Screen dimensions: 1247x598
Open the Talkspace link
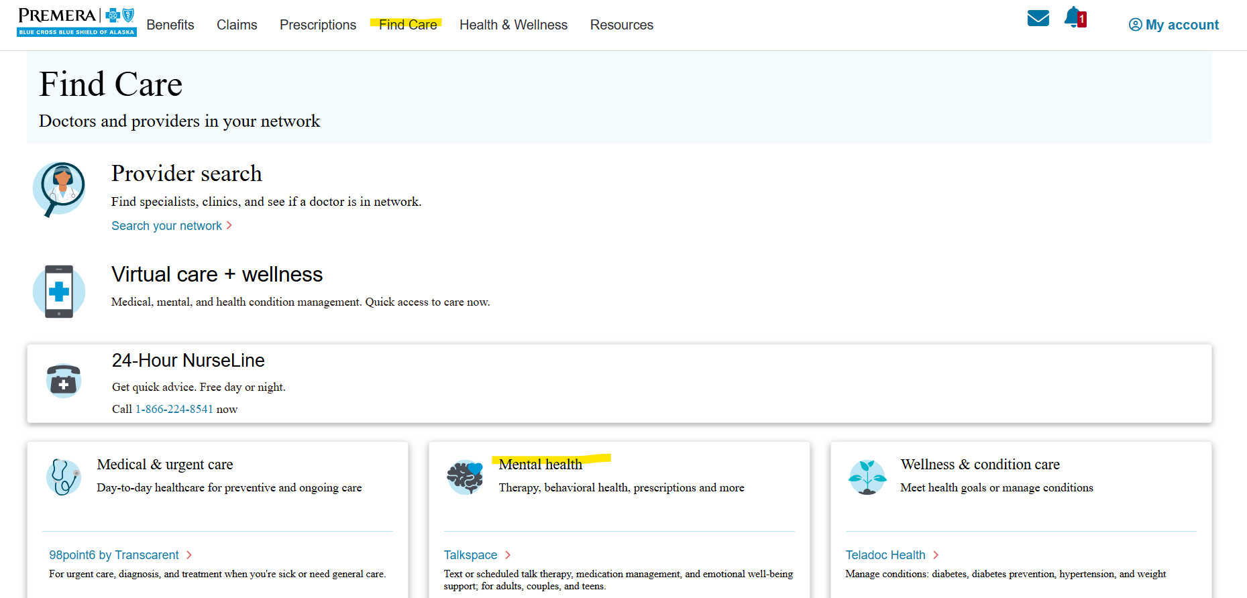point(470,555)
